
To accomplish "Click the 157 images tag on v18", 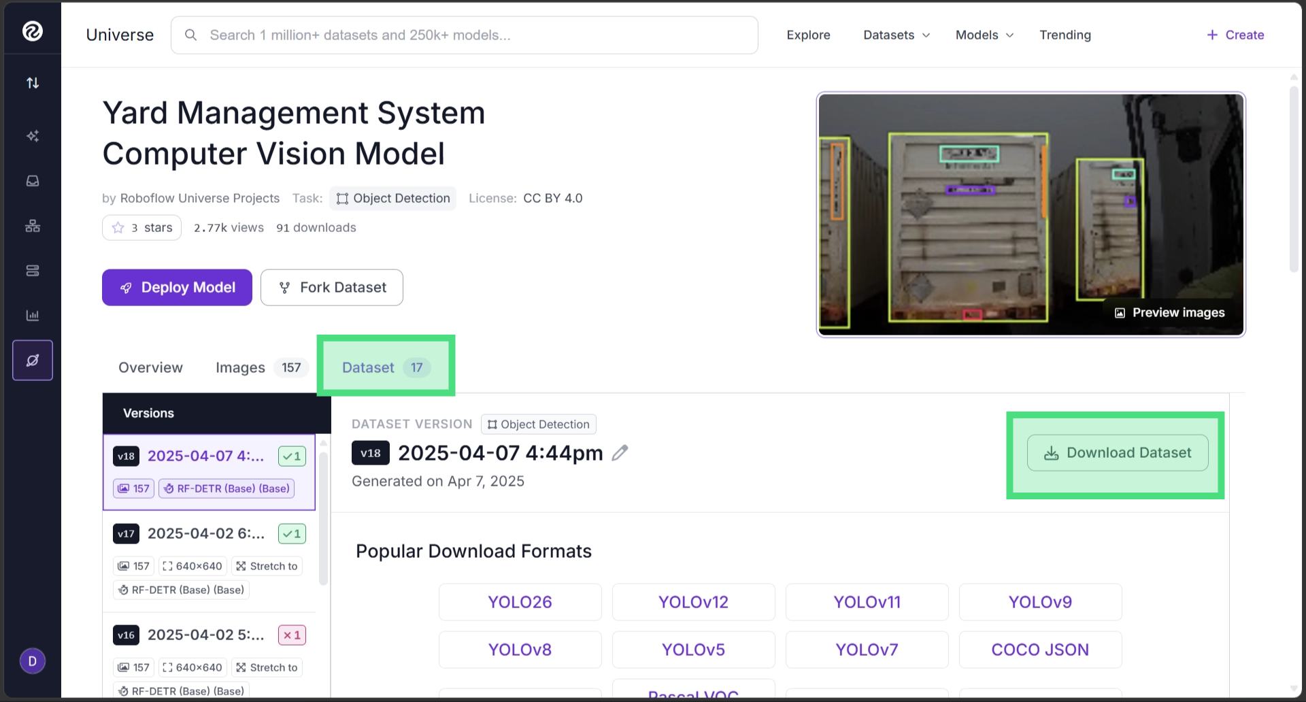I will [134, 488].
